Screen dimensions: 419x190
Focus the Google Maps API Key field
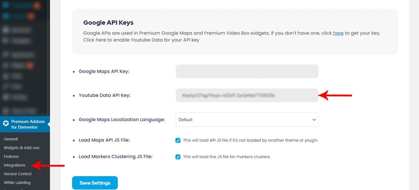click(247, 71)
